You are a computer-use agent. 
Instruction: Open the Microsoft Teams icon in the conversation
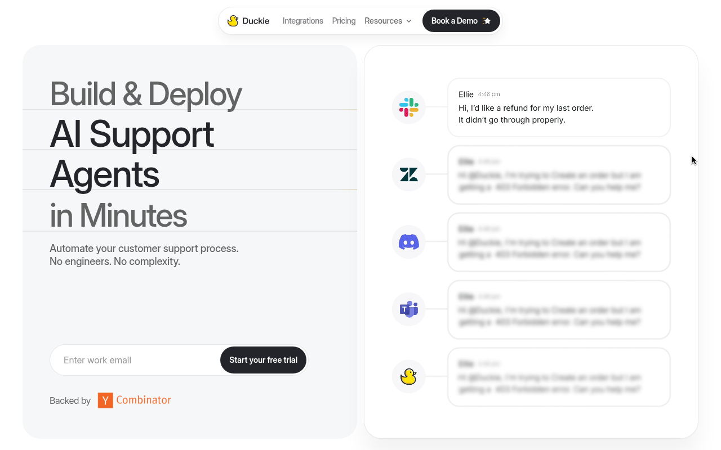(408, 309)
